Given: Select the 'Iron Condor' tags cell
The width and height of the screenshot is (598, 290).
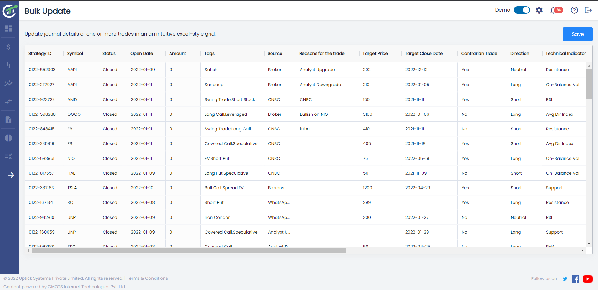Looking at the screenshot, I should [x=232, y=217].
